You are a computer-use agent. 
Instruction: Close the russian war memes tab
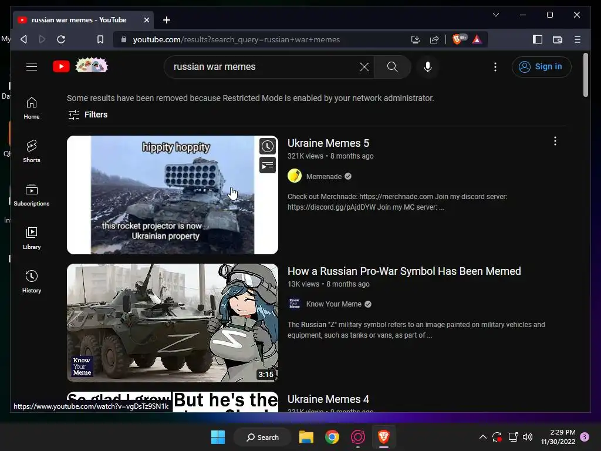pos(146,20)
